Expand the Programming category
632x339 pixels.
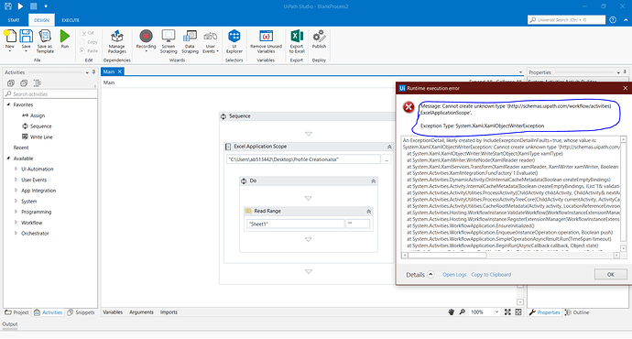click(x=16, y=212)
